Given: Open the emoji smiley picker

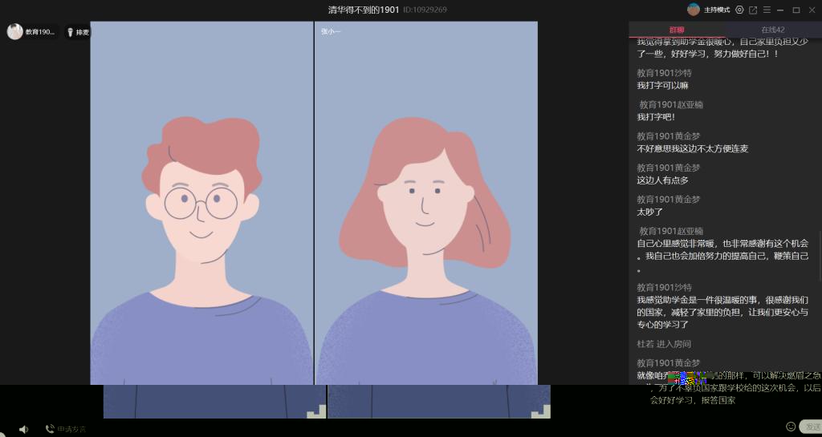Looking at the screenshot, I should click(x=791, y=427).
